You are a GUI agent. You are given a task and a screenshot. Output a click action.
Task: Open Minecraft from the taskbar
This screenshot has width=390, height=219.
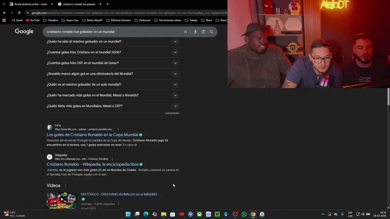[217, 214]
